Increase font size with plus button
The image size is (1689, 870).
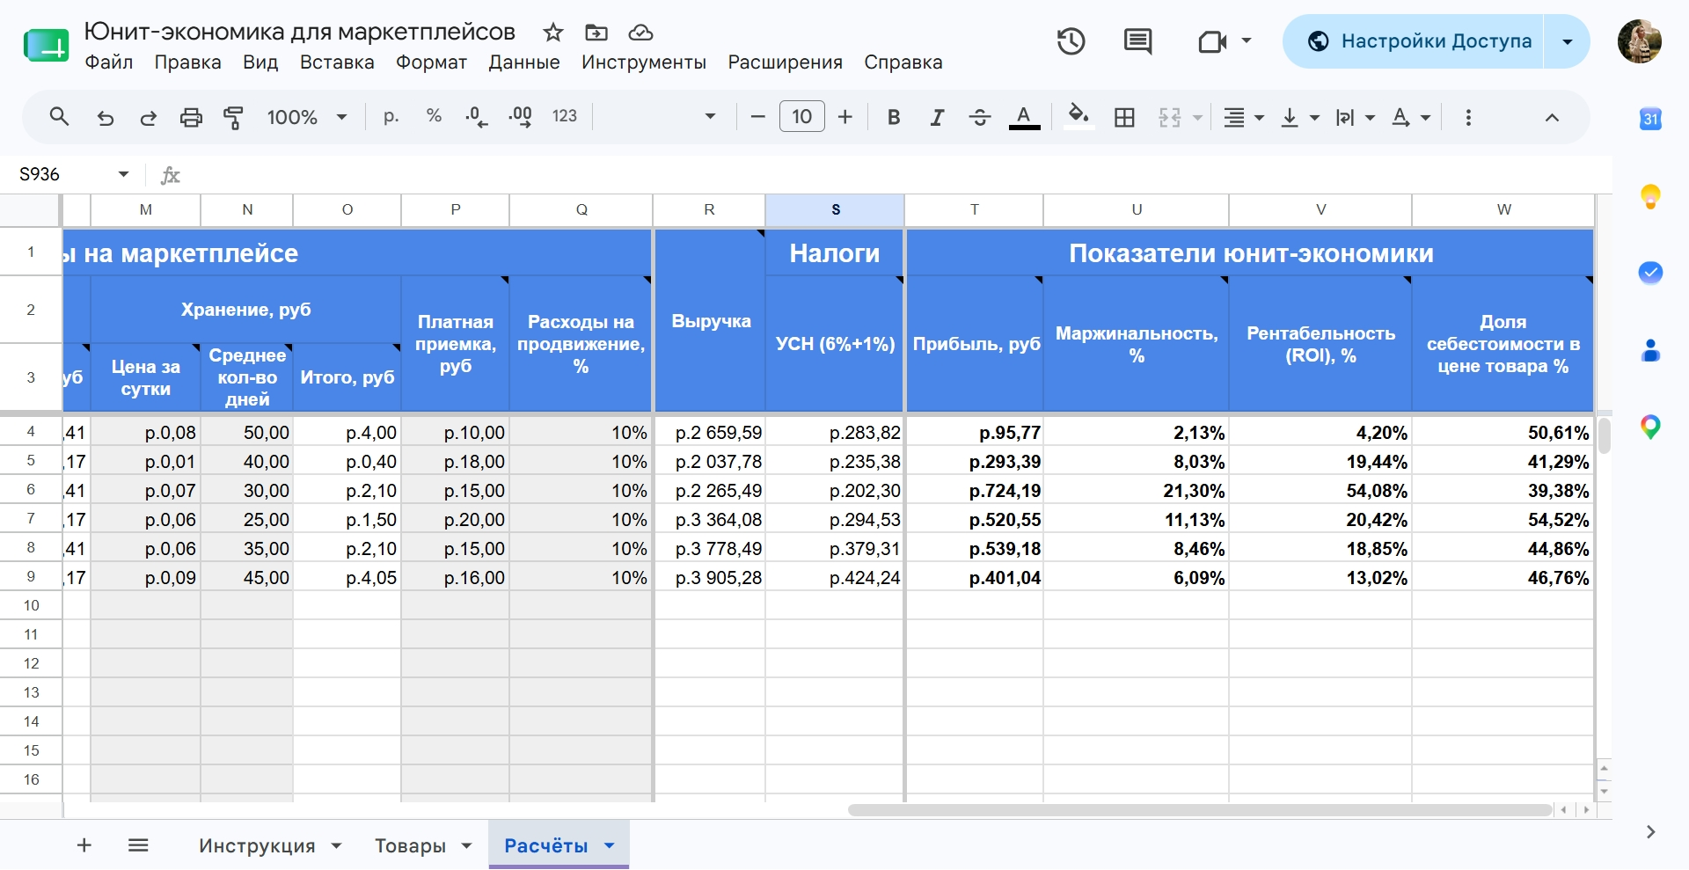coord(845,117)
